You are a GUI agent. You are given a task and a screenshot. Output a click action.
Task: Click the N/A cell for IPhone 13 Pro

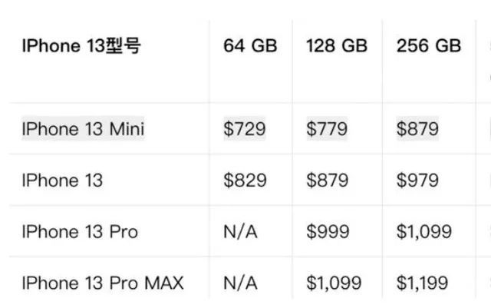[240, 232]
